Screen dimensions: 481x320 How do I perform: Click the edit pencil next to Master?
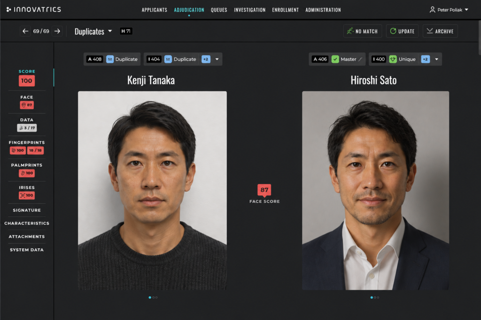[360, 60]
